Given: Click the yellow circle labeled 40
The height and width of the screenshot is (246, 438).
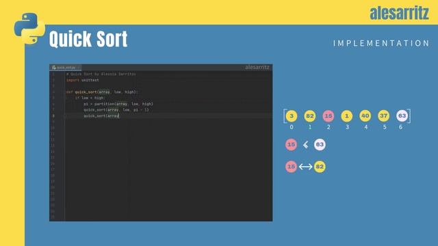Looking at the screenshot, I should pyautogui.click(x=365, y=115).
